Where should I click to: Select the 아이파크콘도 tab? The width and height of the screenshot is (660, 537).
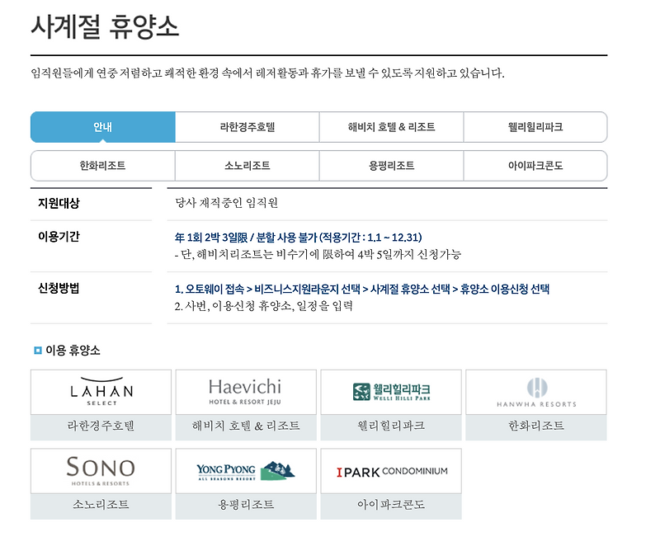[x=535, y=166]
